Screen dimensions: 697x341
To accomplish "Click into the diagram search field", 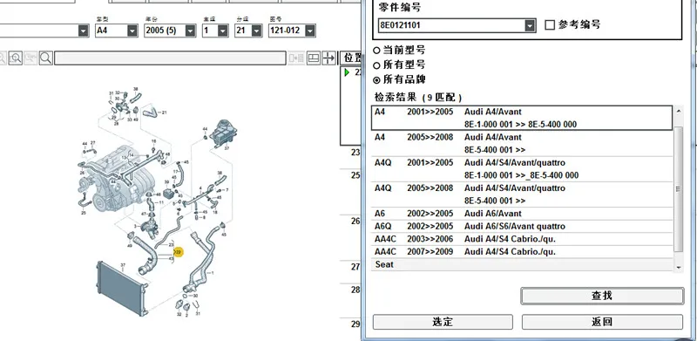I will (170, 58).
